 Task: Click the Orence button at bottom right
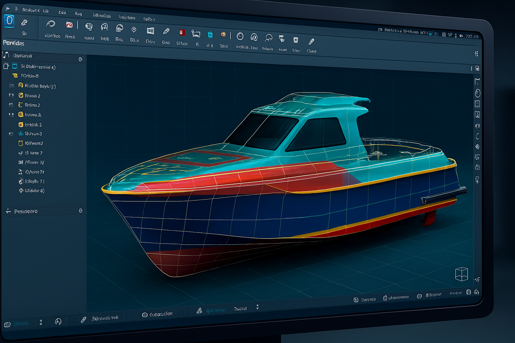coord(365,300)
